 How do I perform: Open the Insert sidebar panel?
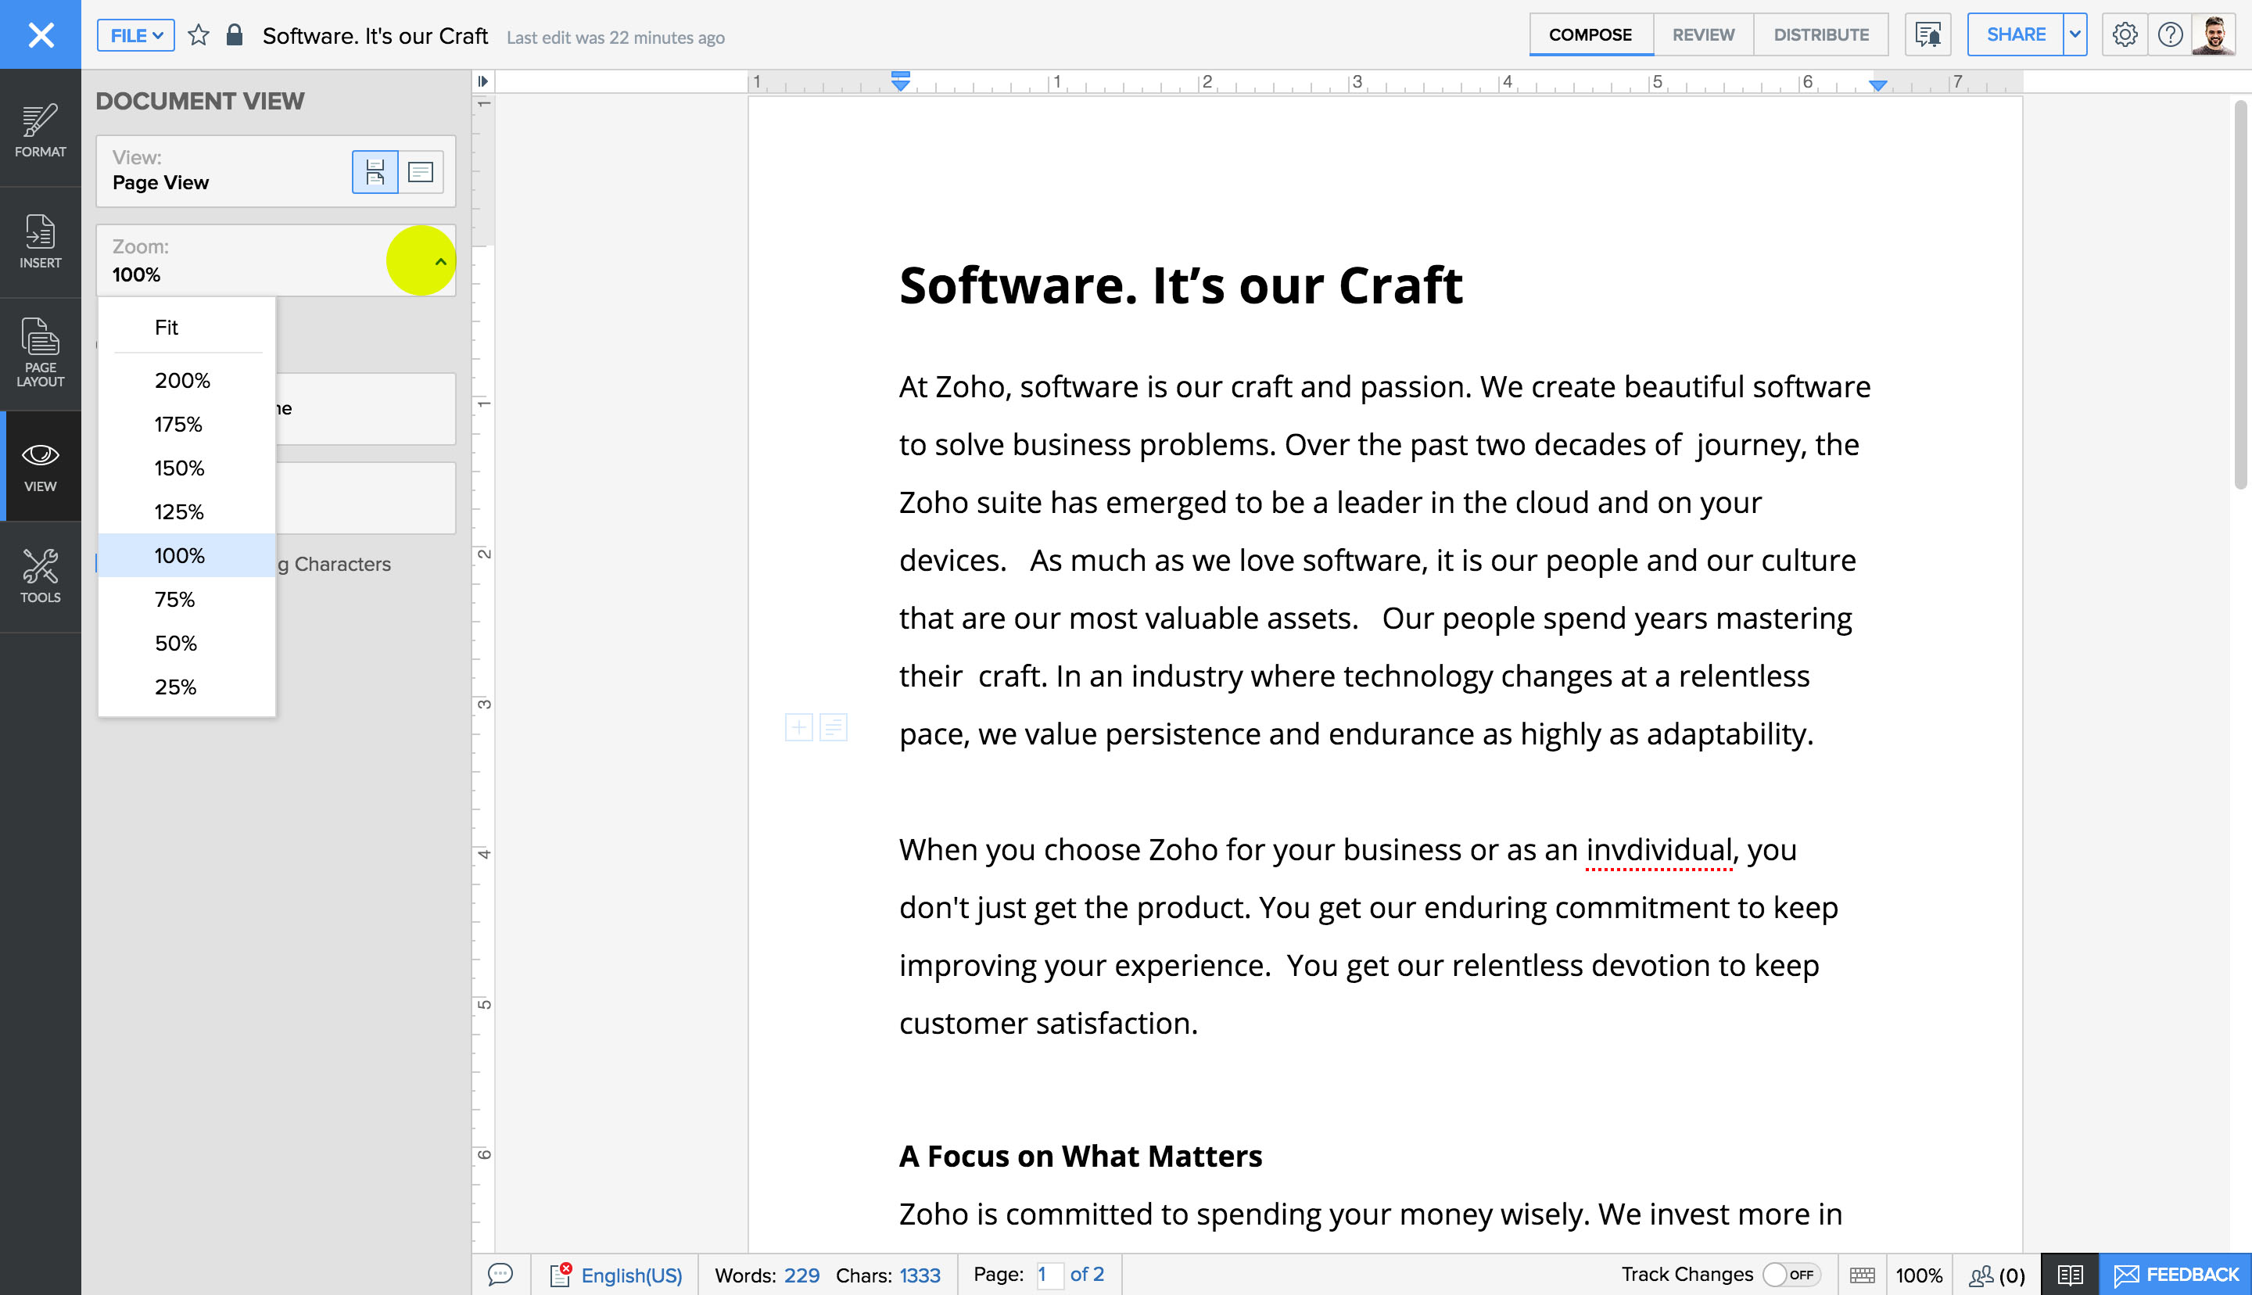pos(40,241)
